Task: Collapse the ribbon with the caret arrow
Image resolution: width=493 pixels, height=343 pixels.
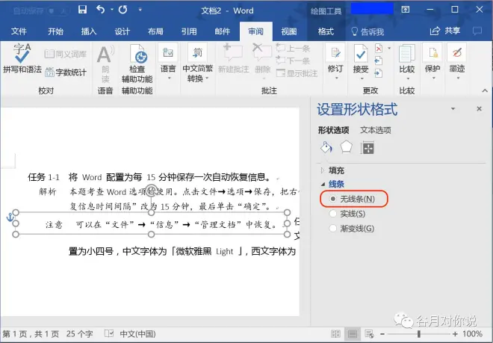Action: point(485,90)
